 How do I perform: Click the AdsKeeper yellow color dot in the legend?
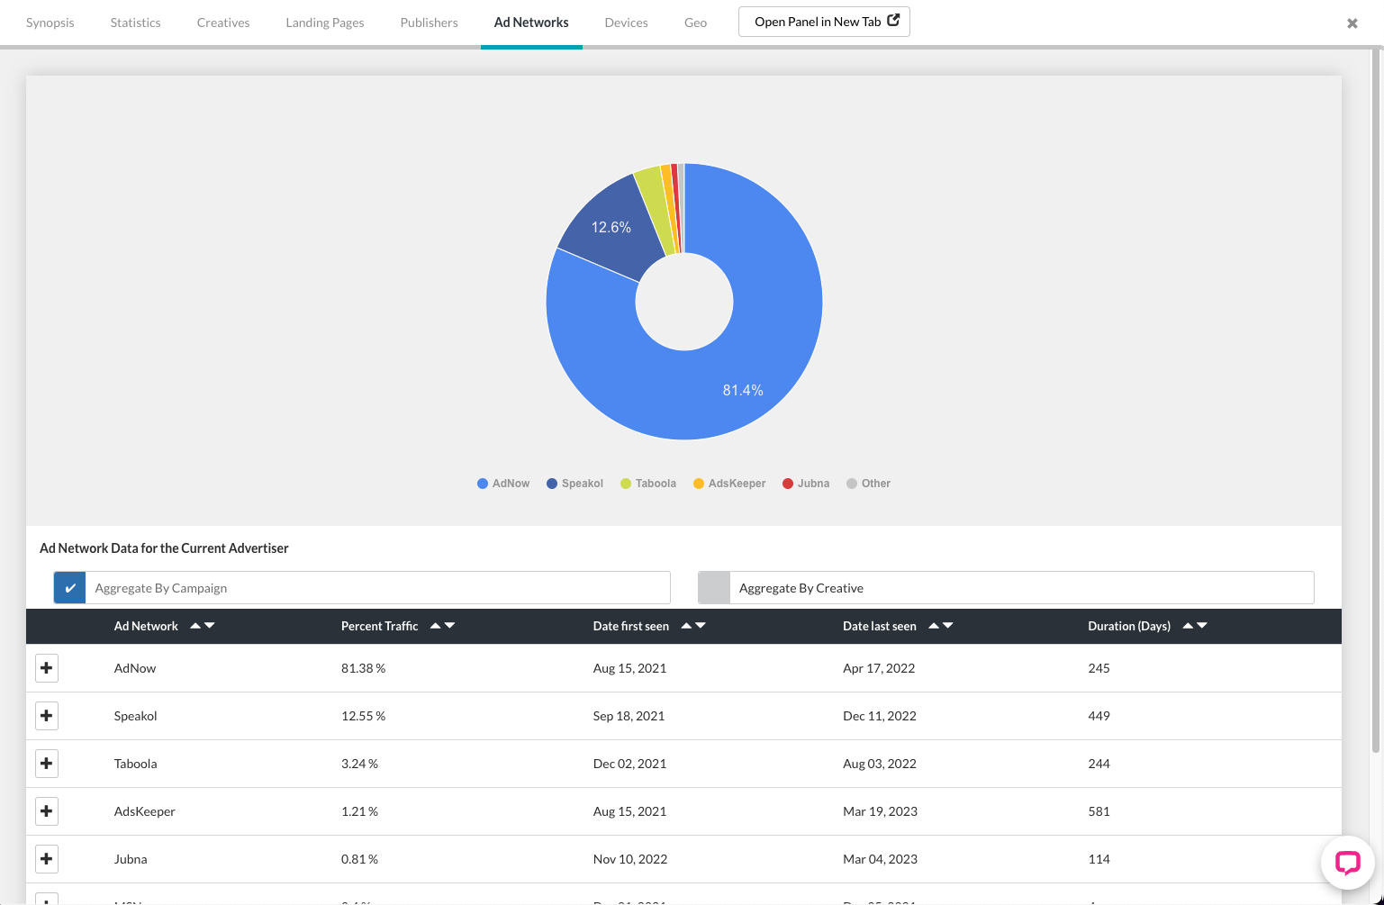point(698,483)
